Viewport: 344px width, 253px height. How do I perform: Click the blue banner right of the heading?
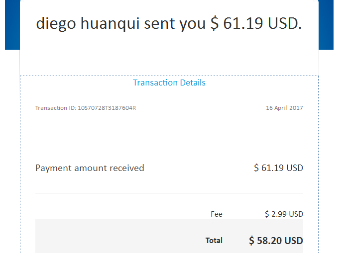click(326, 24)
